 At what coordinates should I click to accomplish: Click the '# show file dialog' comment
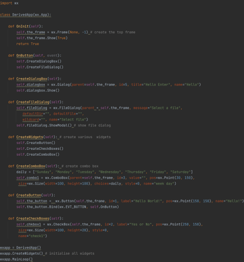pos(92,125)
